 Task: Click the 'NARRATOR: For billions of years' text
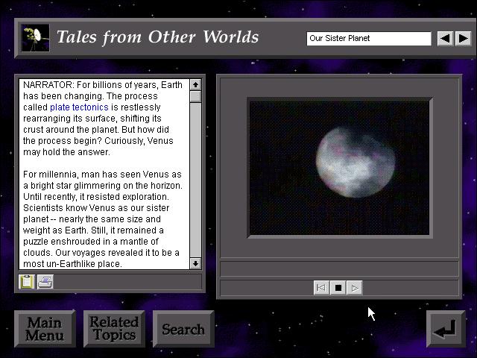(91, 84)
